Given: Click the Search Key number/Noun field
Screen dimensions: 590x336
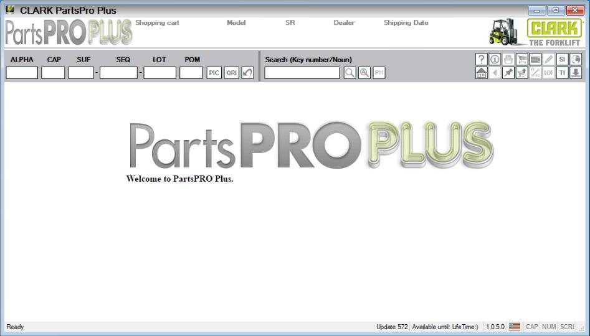Looking at the screenshot, I should (302, 73).
